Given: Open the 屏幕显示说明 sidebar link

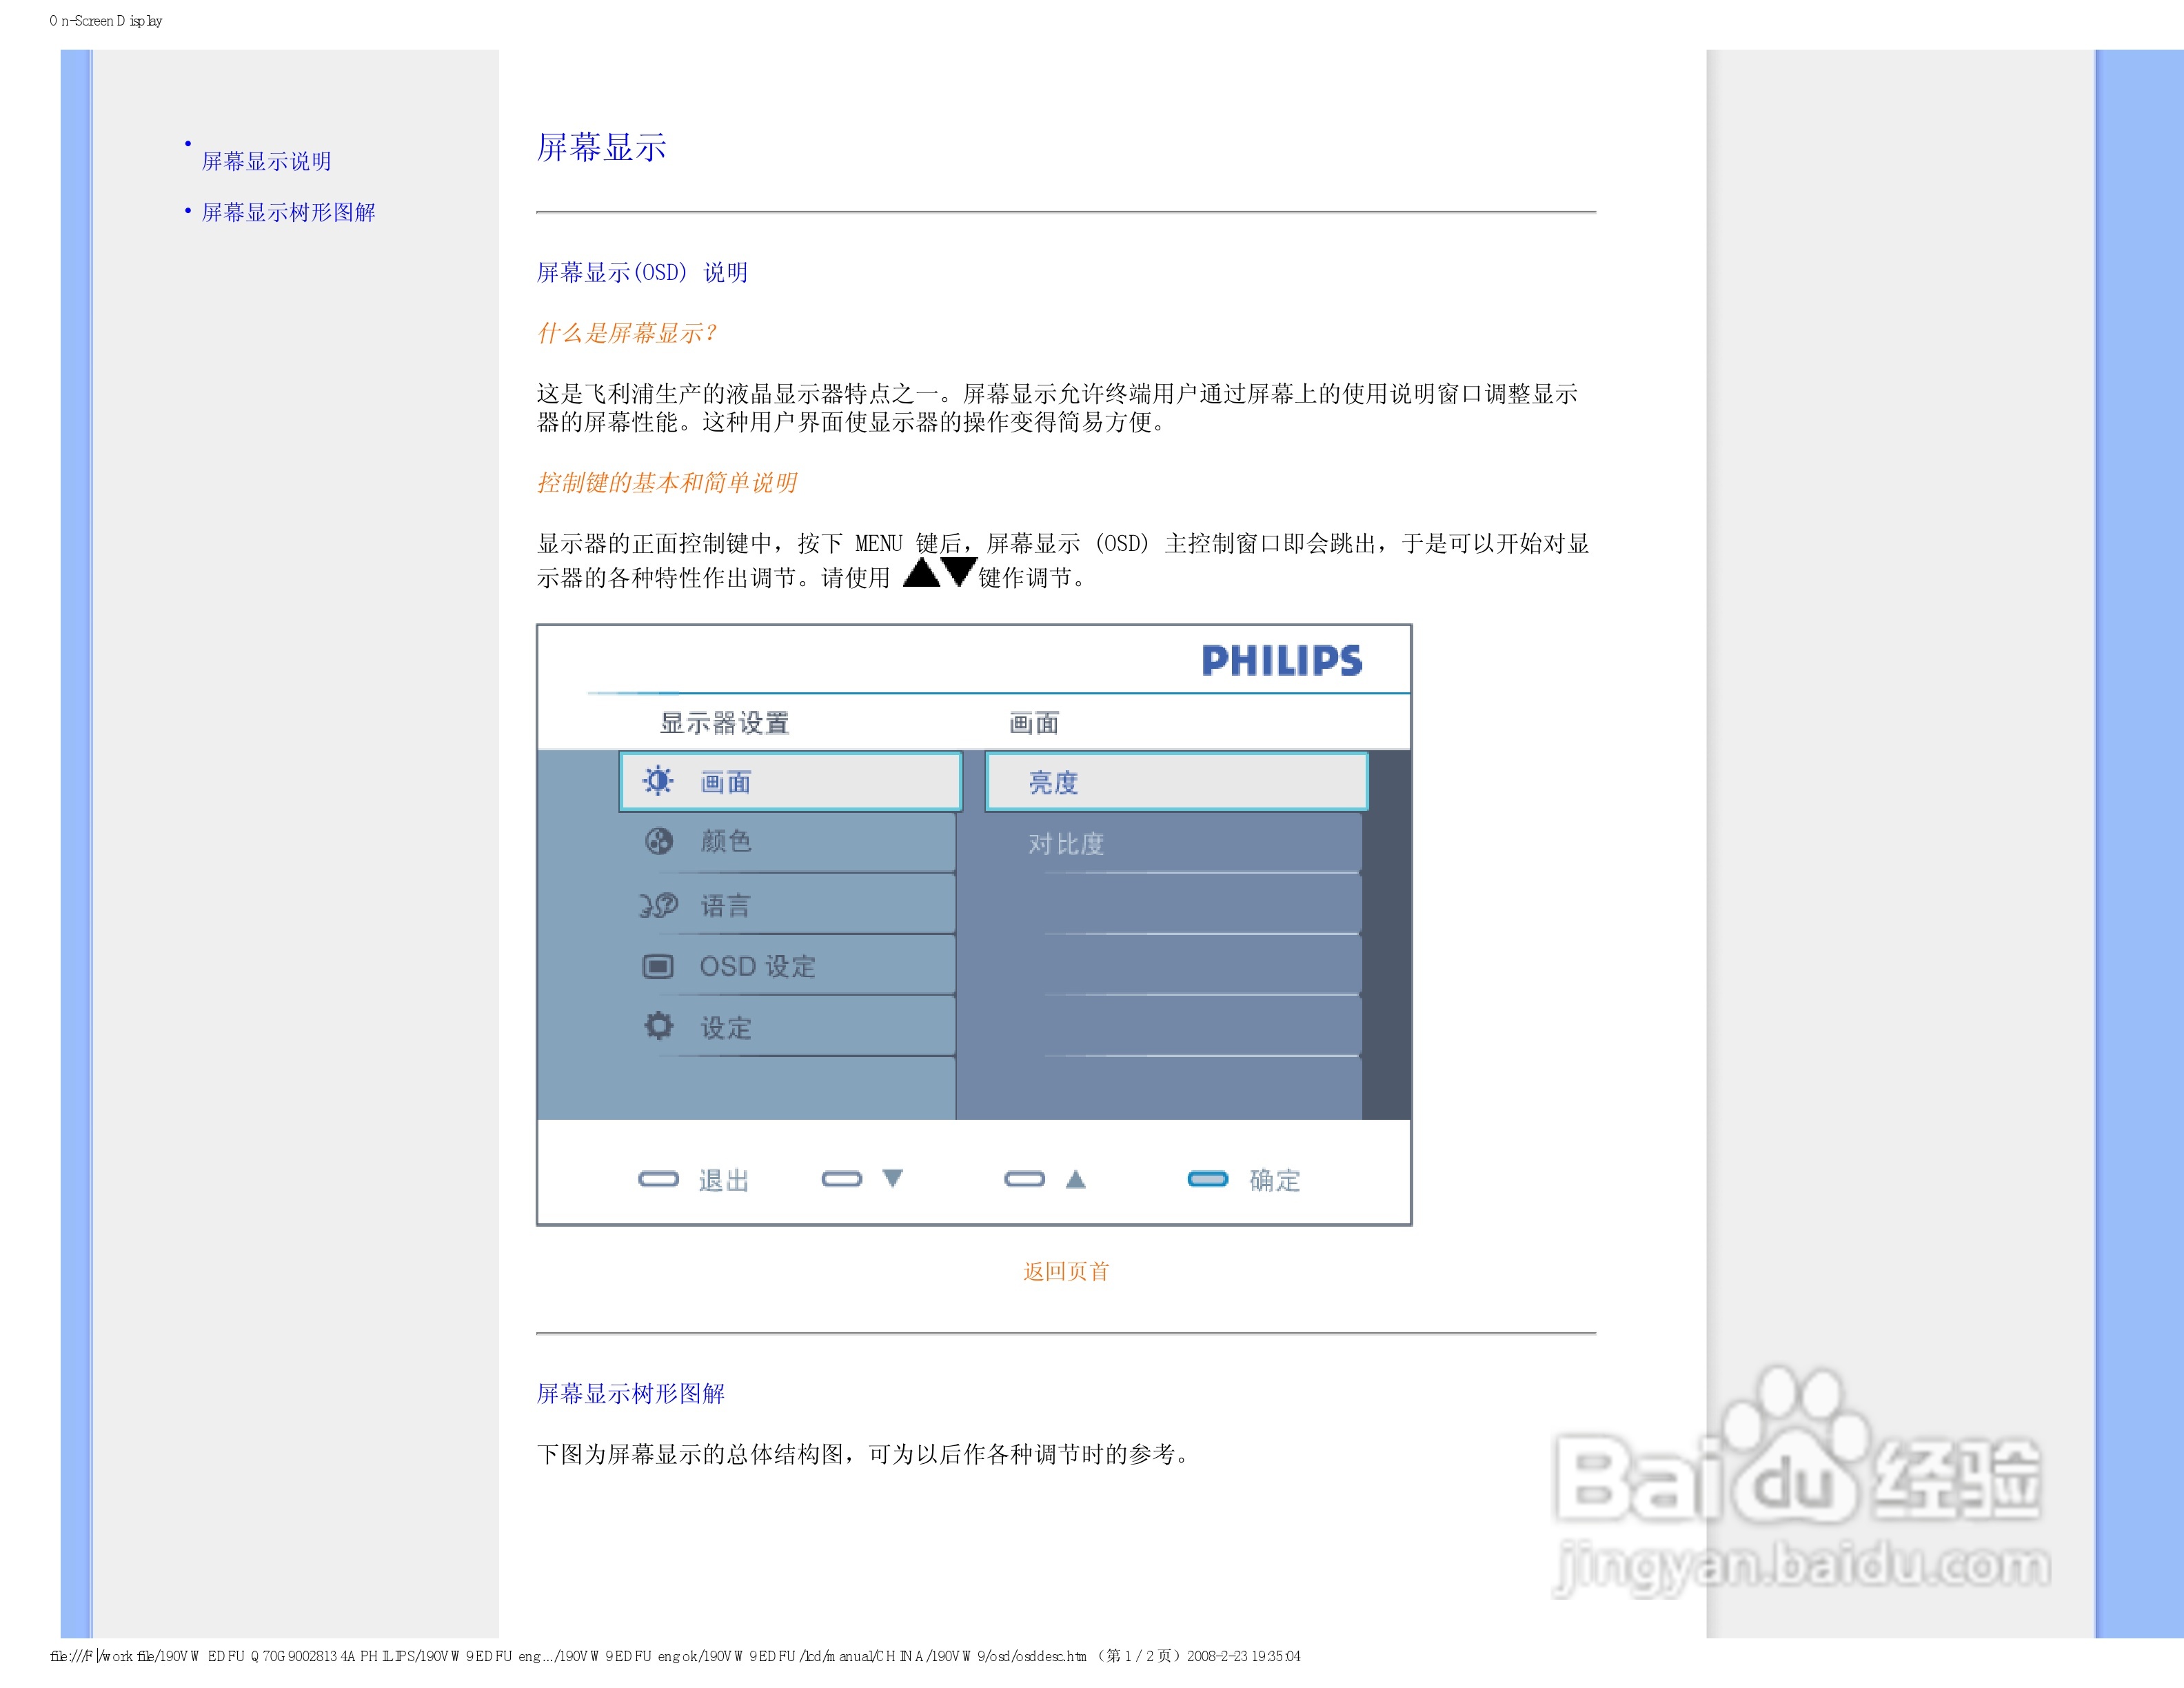Looking at the screenshot, I should coord(266,161).
